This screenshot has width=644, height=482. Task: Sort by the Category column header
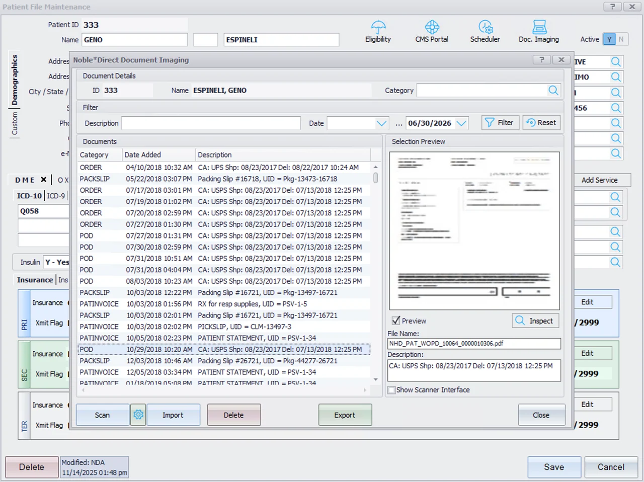[100, 155]
